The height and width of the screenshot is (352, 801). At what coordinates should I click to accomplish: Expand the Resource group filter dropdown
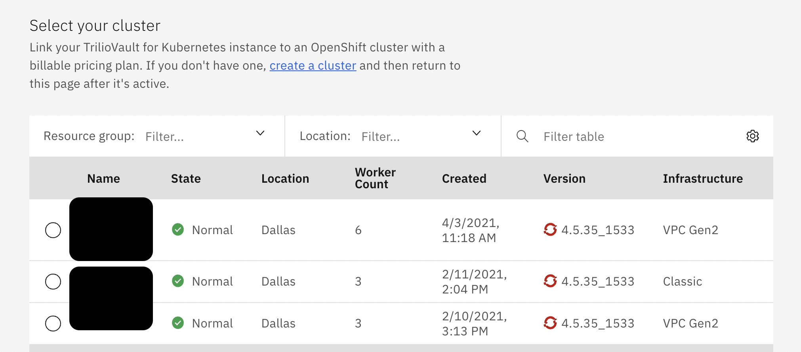pos(260,133)
